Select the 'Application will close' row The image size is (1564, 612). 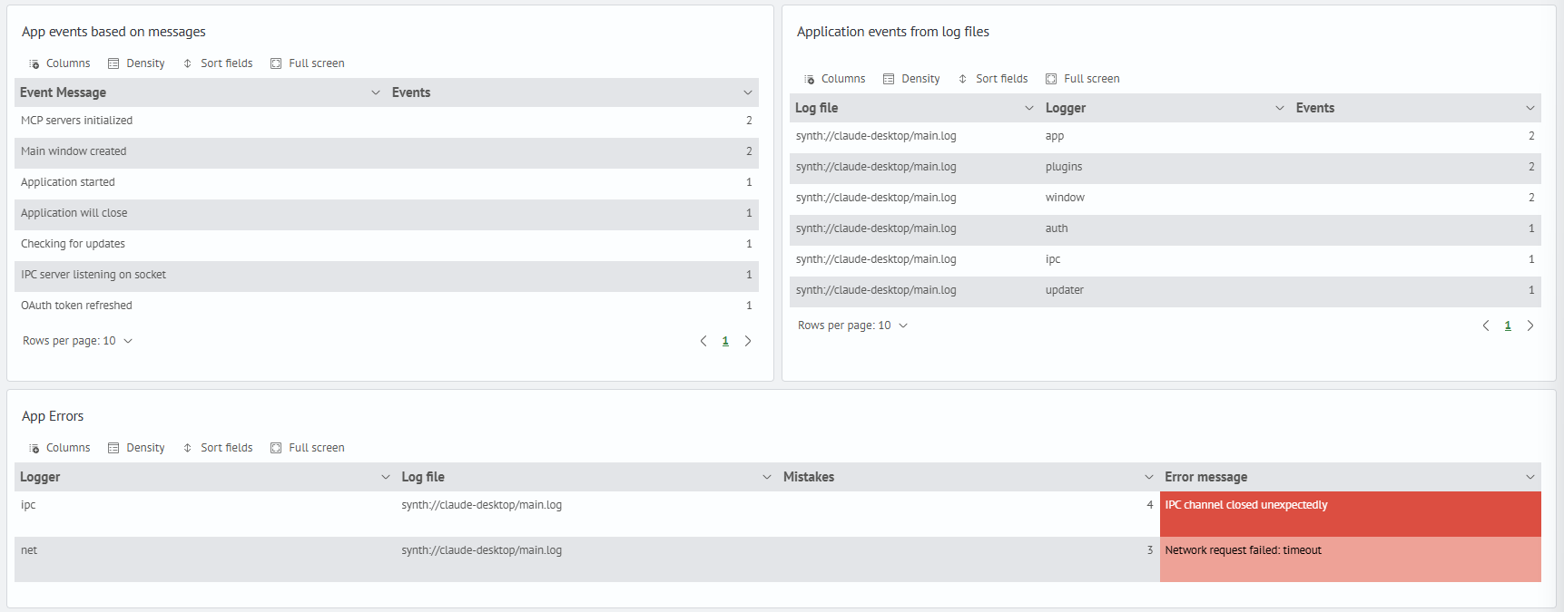pos(387,213)
